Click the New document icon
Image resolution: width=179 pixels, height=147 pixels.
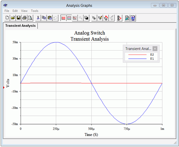pos(7,18)
